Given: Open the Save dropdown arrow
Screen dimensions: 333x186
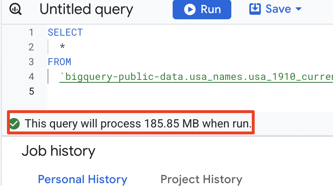Looking at the screenshot, I should point(299,9).
